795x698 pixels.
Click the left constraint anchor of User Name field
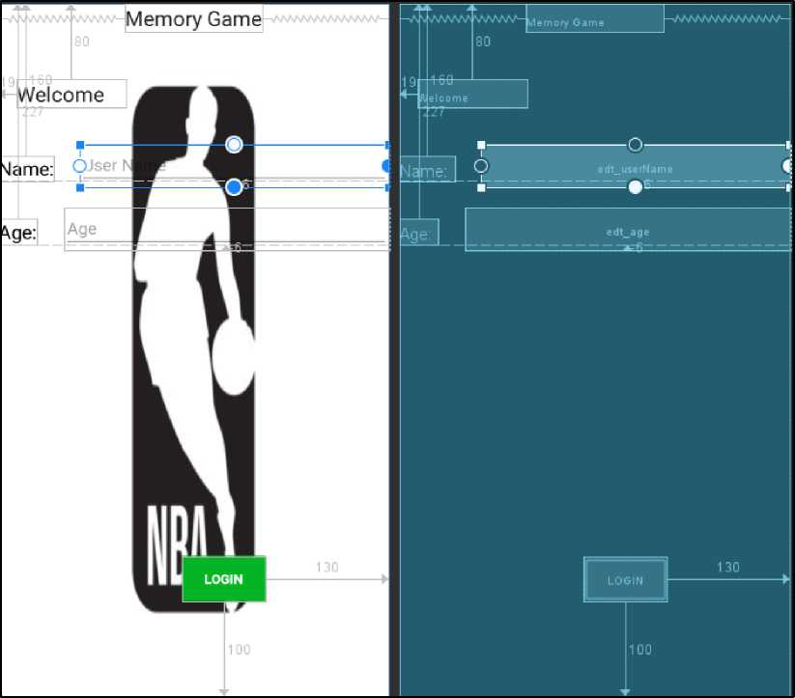pyautogui.click(x=79, y=166)
